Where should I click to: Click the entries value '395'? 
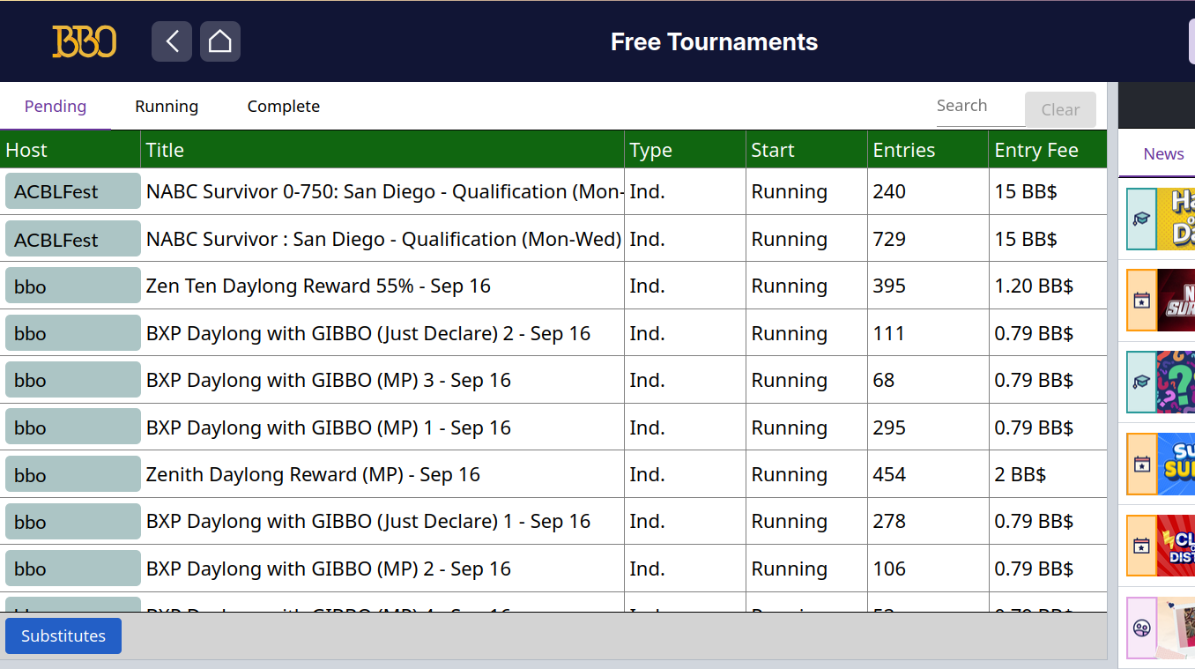tap(889, 286)
